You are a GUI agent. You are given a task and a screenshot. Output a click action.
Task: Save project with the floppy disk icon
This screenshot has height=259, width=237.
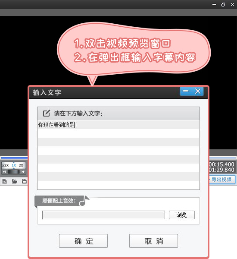25,181
